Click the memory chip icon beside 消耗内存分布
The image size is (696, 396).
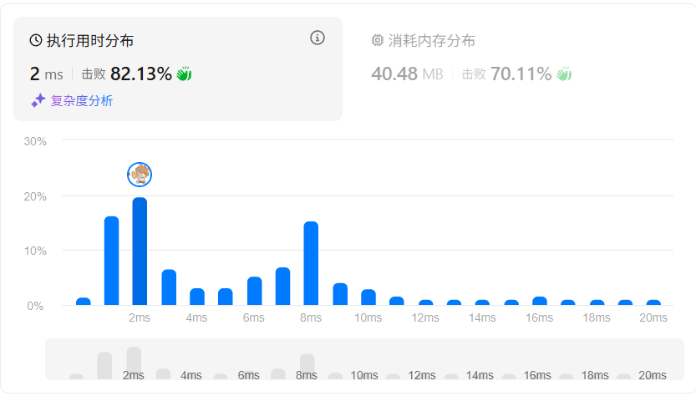click(378, 40)
